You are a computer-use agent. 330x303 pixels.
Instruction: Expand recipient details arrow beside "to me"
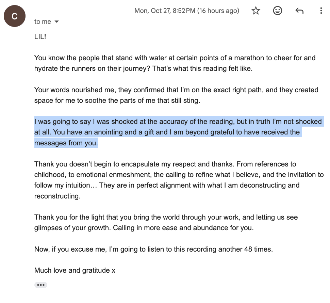pos(56,22)
